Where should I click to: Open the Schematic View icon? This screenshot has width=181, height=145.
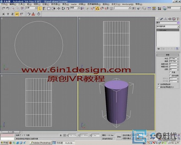[154, 8]
